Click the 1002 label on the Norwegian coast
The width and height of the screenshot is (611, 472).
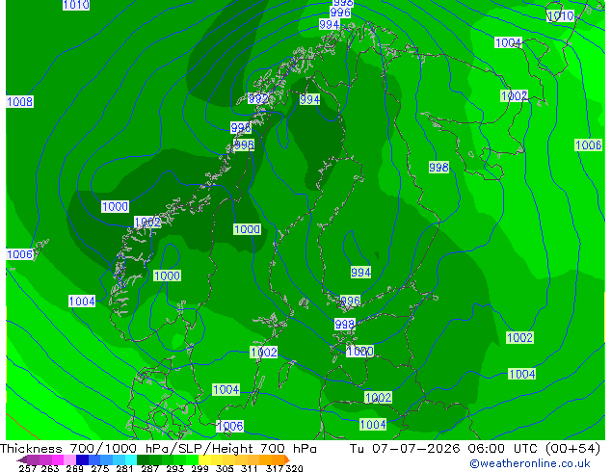click(147, 222)
